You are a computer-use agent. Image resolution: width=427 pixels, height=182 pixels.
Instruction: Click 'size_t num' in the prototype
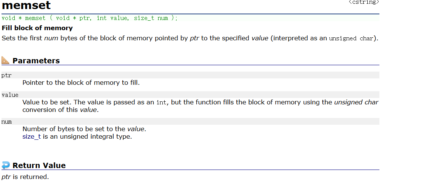151,18
